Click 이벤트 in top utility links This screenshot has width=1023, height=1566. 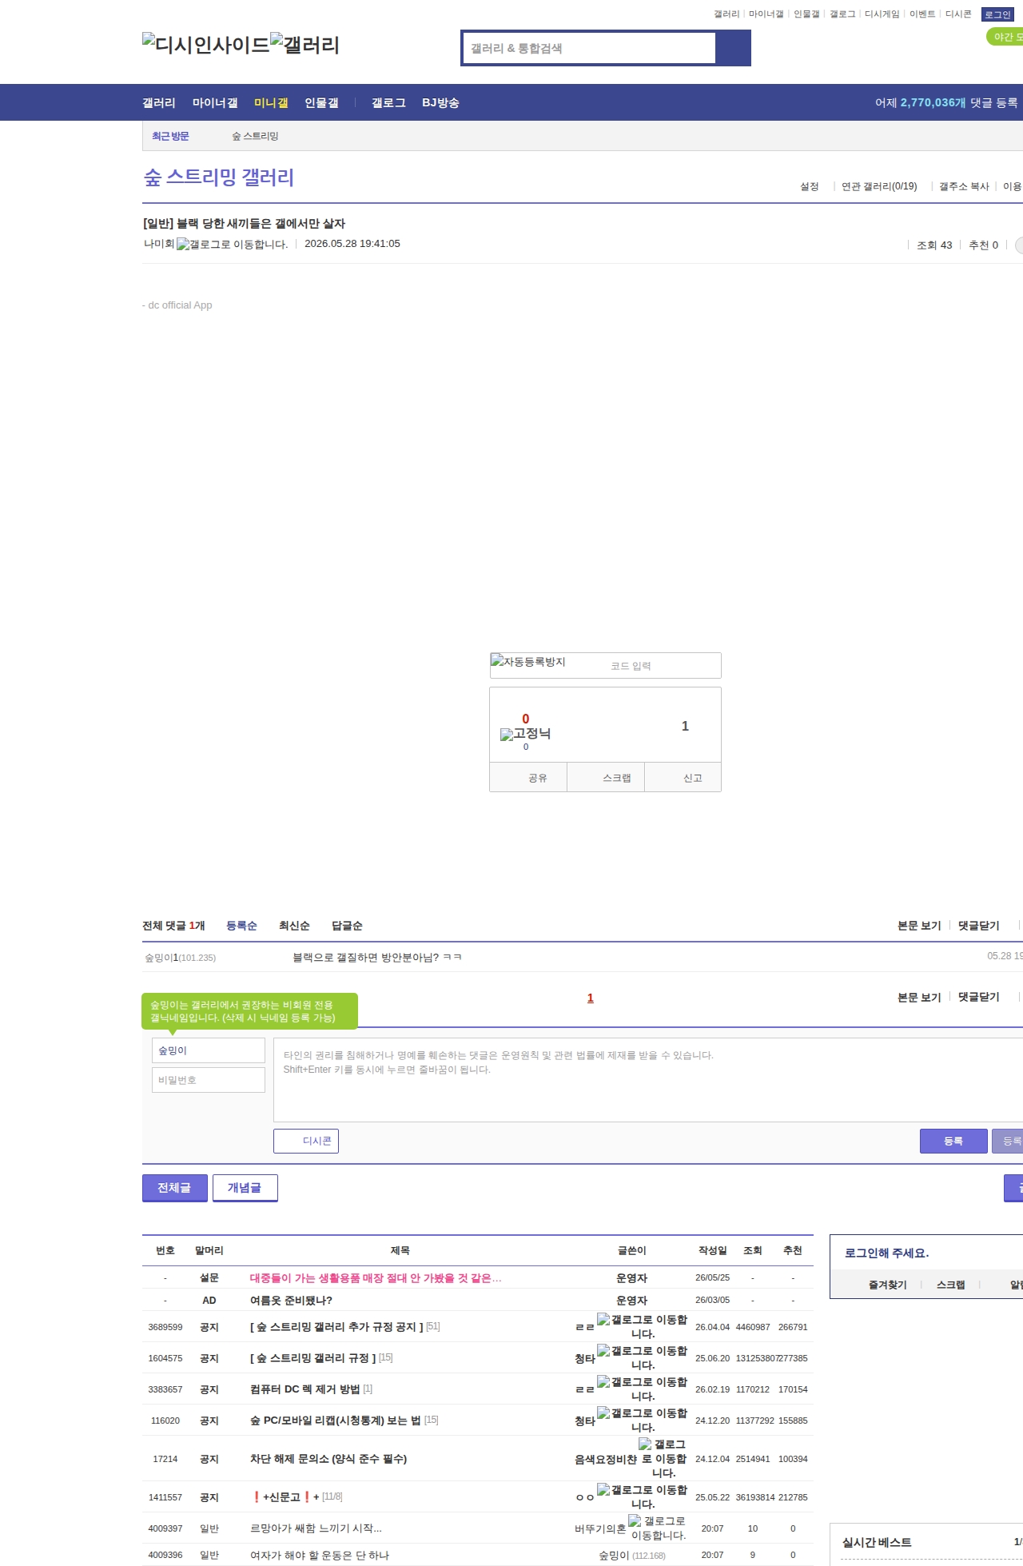[921, 14]
